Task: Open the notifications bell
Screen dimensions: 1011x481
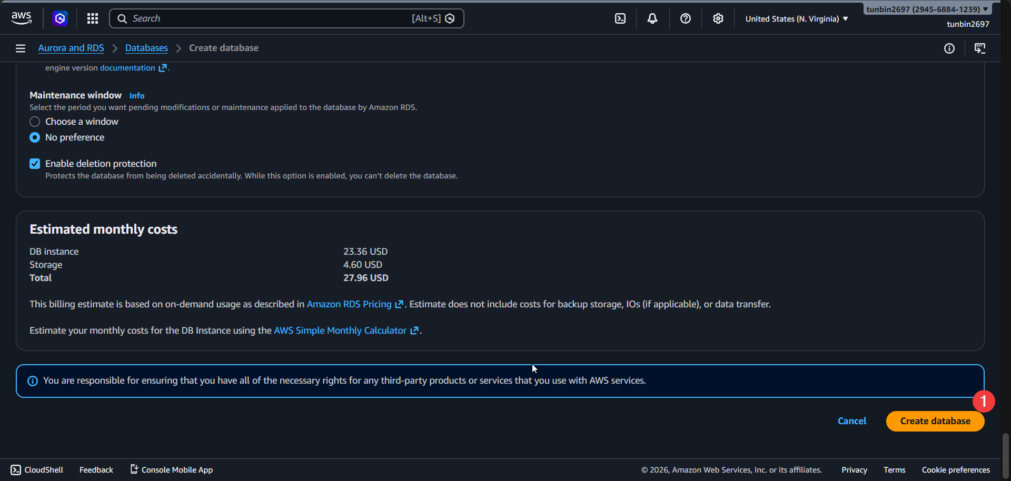Action: (652, 18)
